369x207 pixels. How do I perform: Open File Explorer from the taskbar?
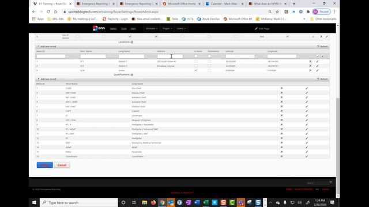[145, 202]
